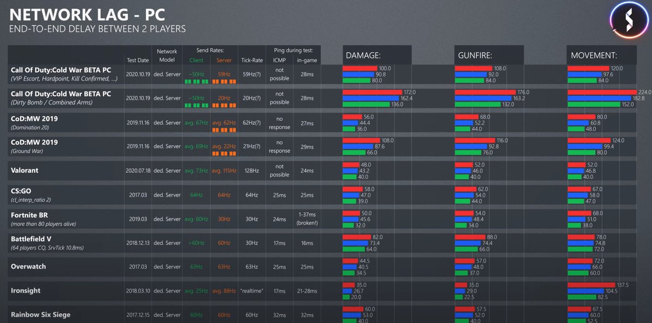Click green client send-rate squares for Cold War VIP Escort
Viewport: 652px width, 323px height.
click(x=196, y=82)
